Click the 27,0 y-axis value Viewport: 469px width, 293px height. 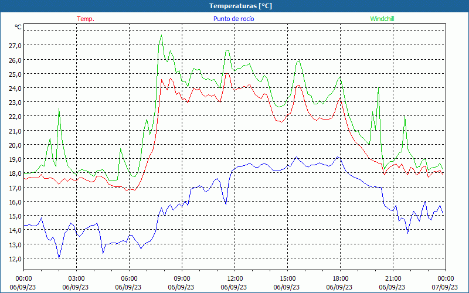(x=15, y=46)
